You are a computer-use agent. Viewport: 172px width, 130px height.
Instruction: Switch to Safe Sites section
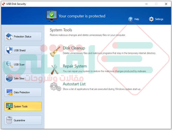pyautogui.click(x=23, y=78)
